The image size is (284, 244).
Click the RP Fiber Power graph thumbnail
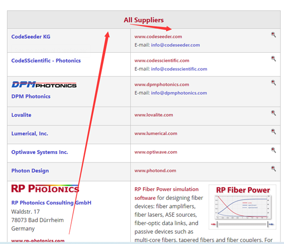click(242, 207)
